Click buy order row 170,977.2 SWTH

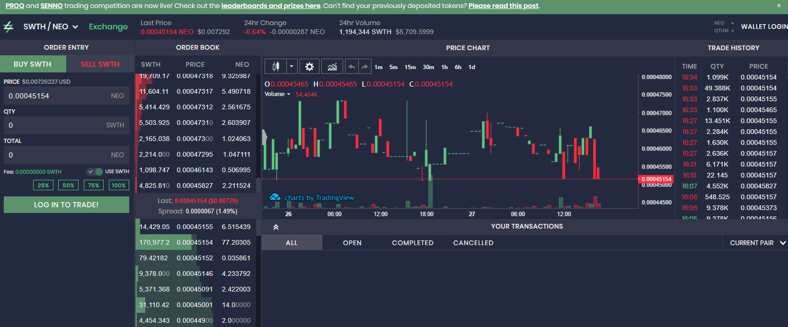click(x=195, y=242)
